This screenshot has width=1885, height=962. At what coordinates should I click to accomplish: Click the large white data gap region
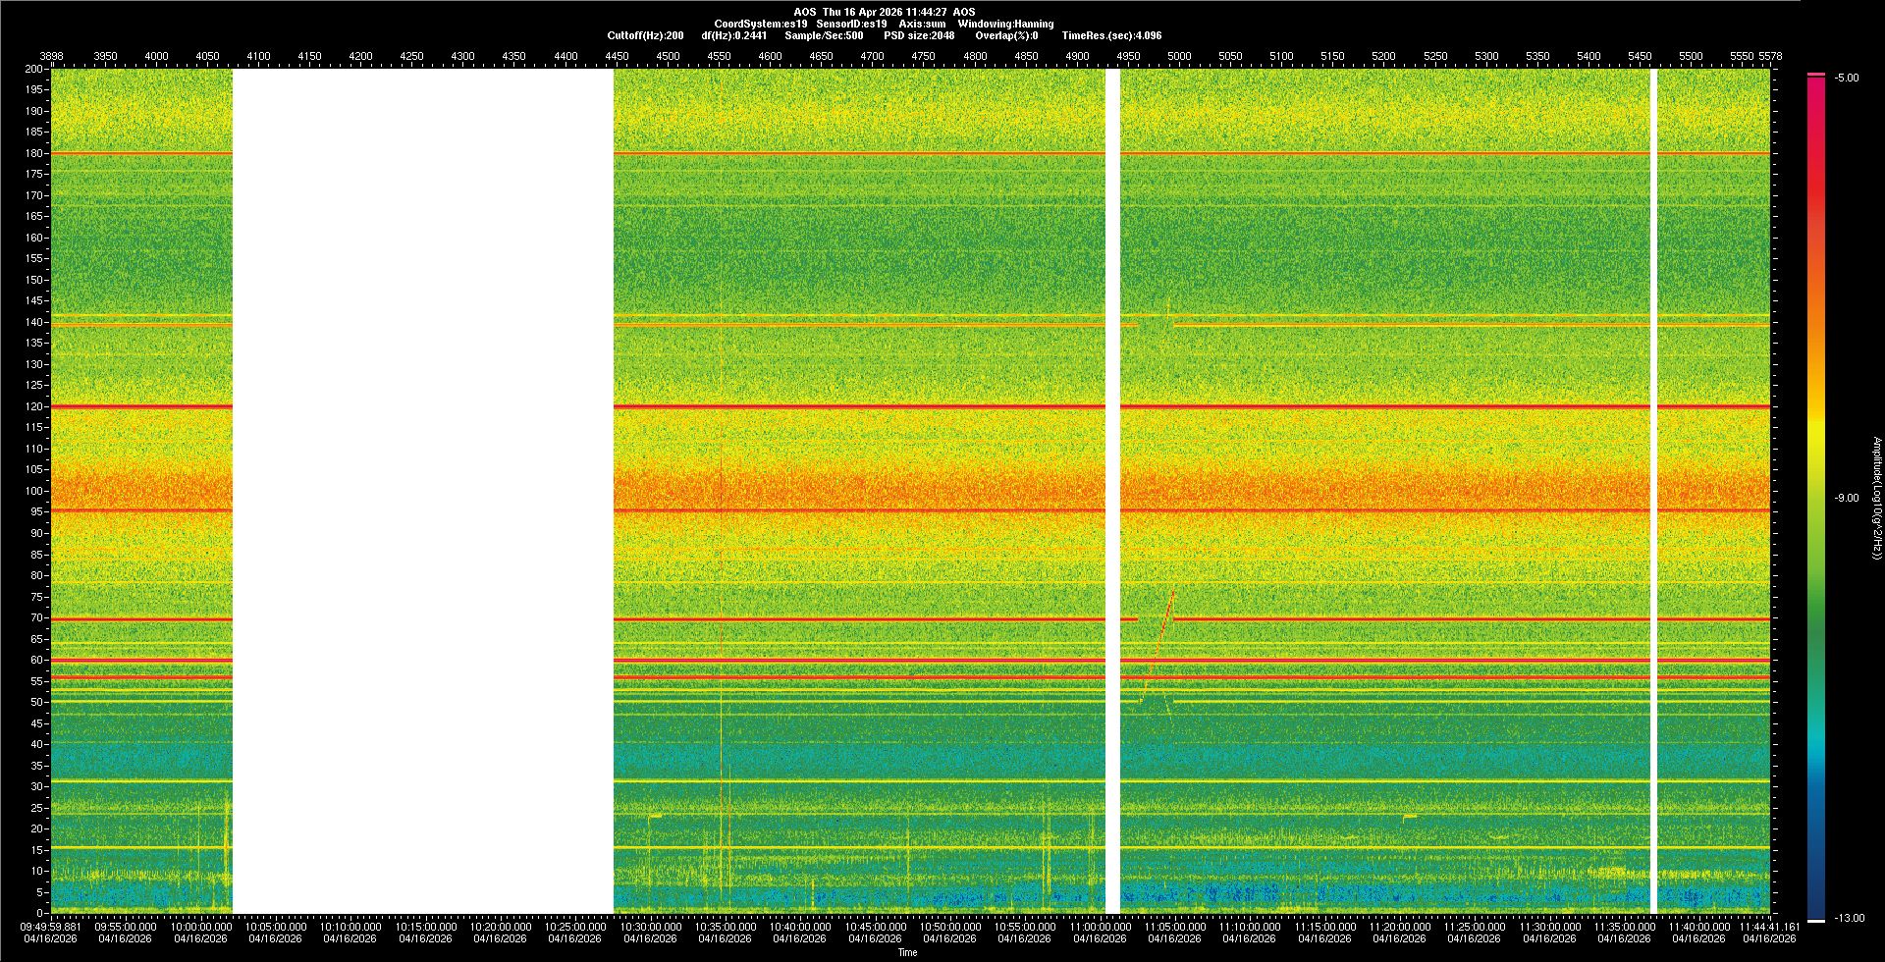tap(422, 491)
